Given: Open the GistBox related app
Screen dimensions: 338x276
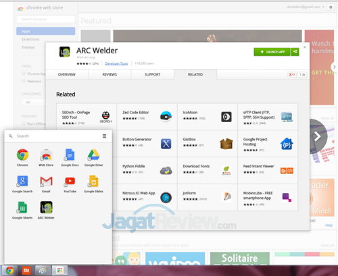Looking at the screenshot, I should click(x=208, y=144).
